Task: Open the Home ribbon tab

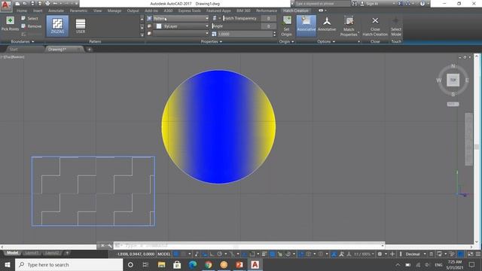Action: point(22,11)
